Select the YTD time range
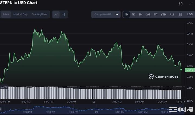Screen dimensions: 195x115 [163, 15]
